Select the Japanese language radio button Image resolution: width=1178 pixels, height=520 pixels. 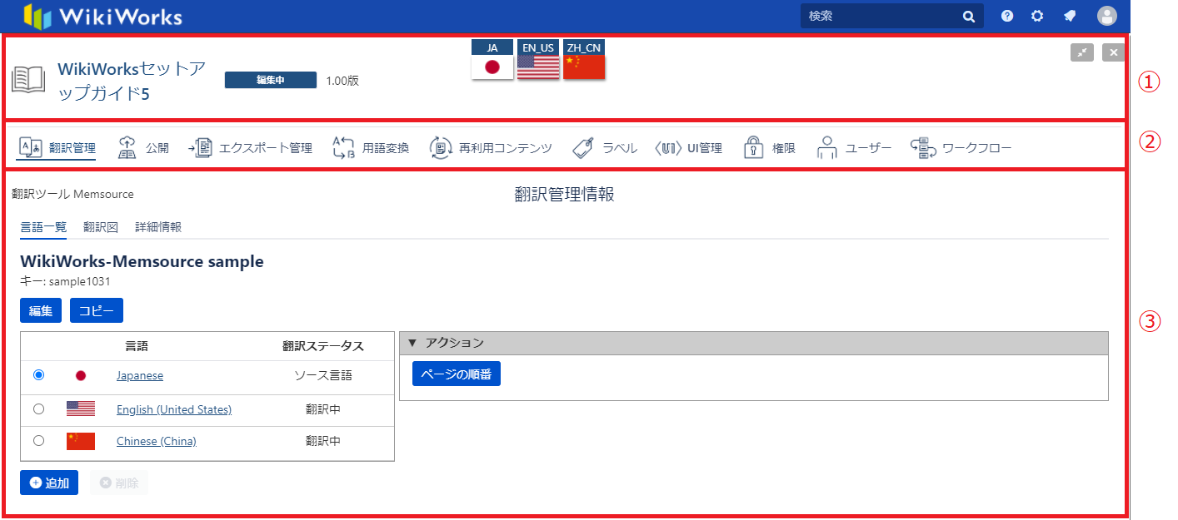[38, 375]
